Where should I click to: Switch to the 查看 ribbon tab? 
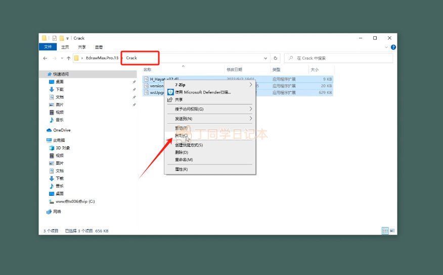[99, 47]
